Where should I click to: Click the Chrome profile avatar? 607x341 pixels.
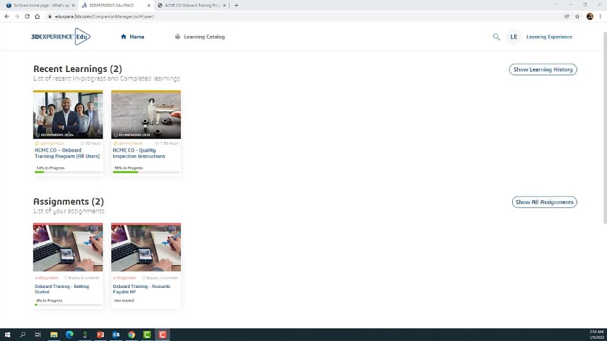pyautogui.click(x=589, y=16)
